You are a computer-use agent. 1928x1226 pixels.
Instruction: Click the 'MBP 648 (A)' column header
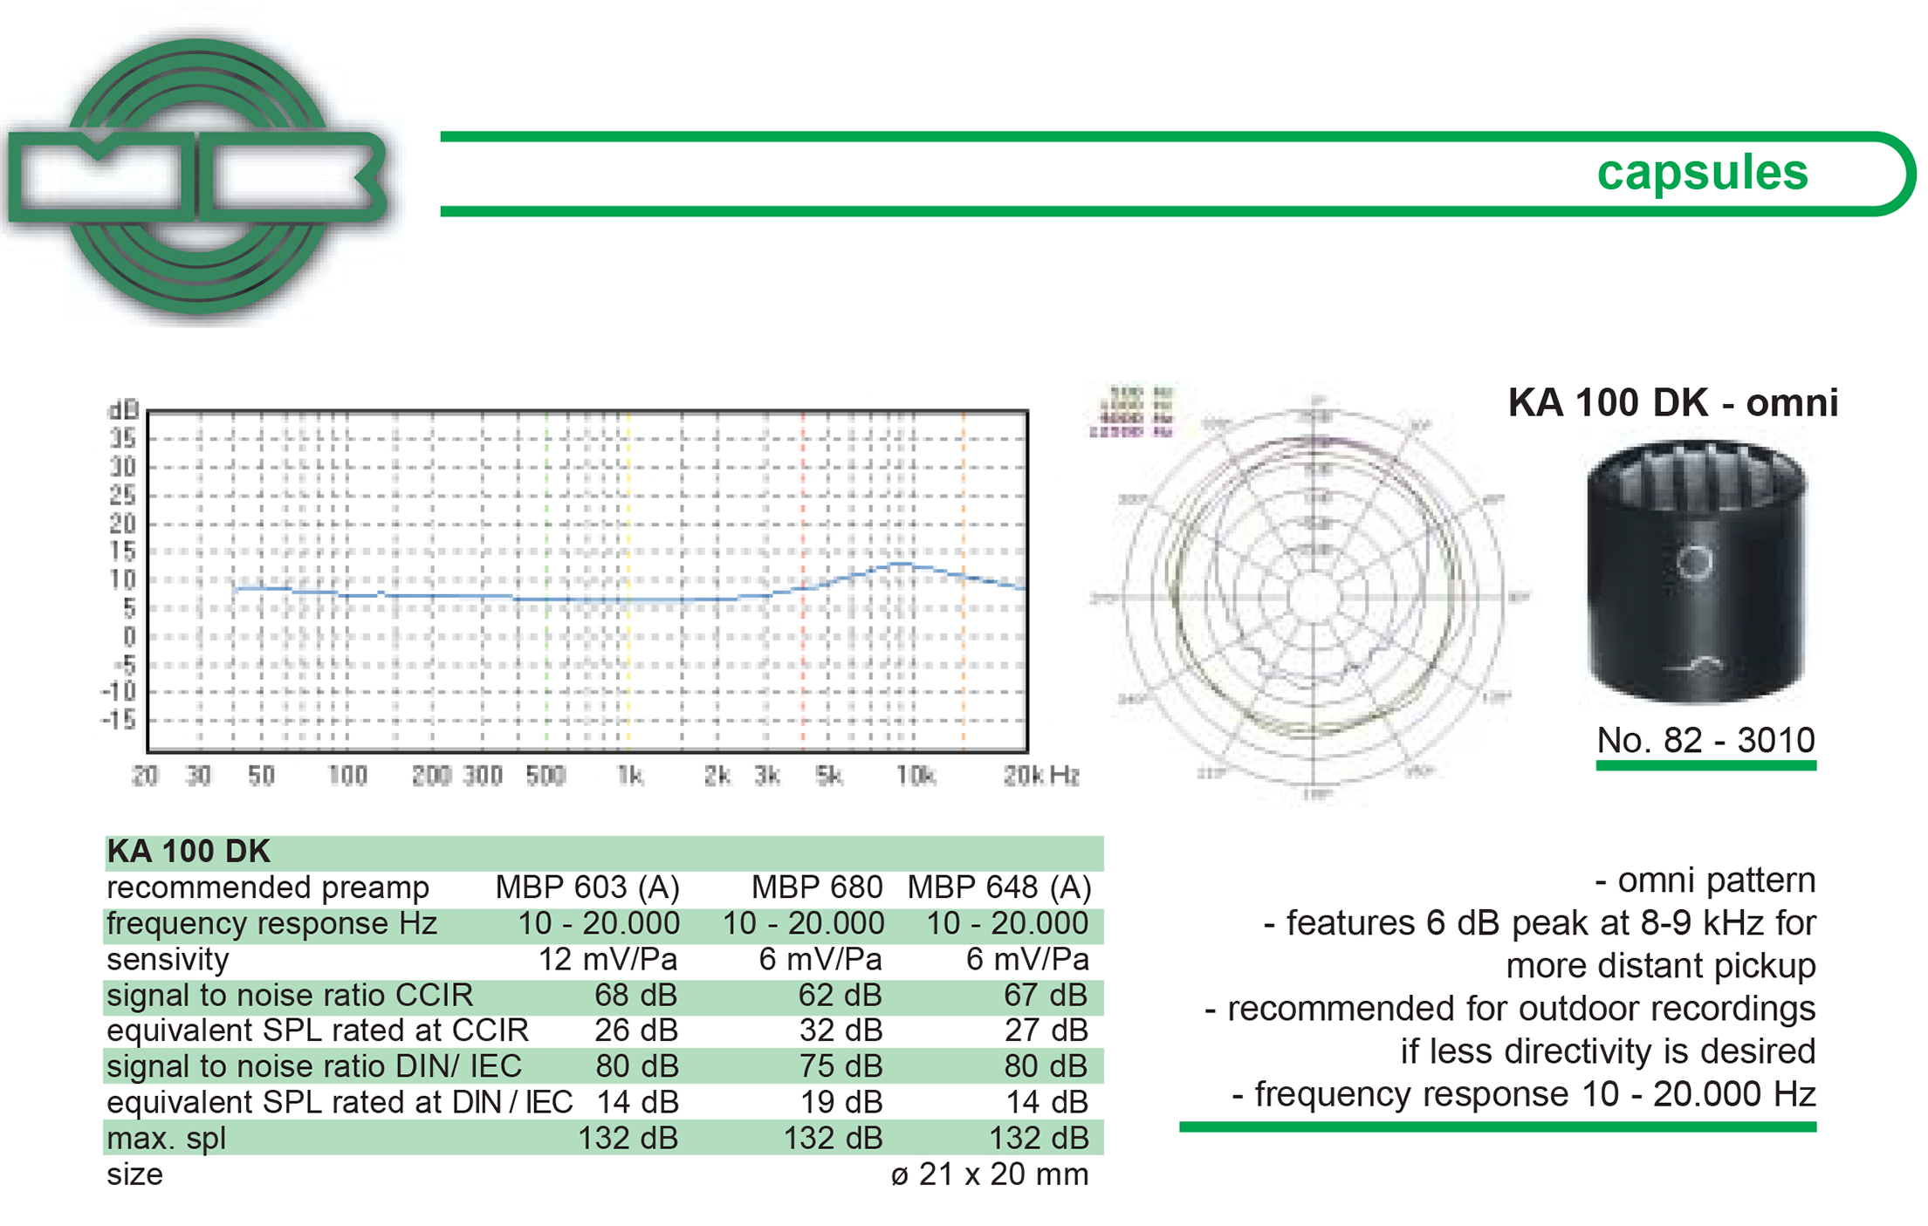pyautogui.click(x=999, y=887)
